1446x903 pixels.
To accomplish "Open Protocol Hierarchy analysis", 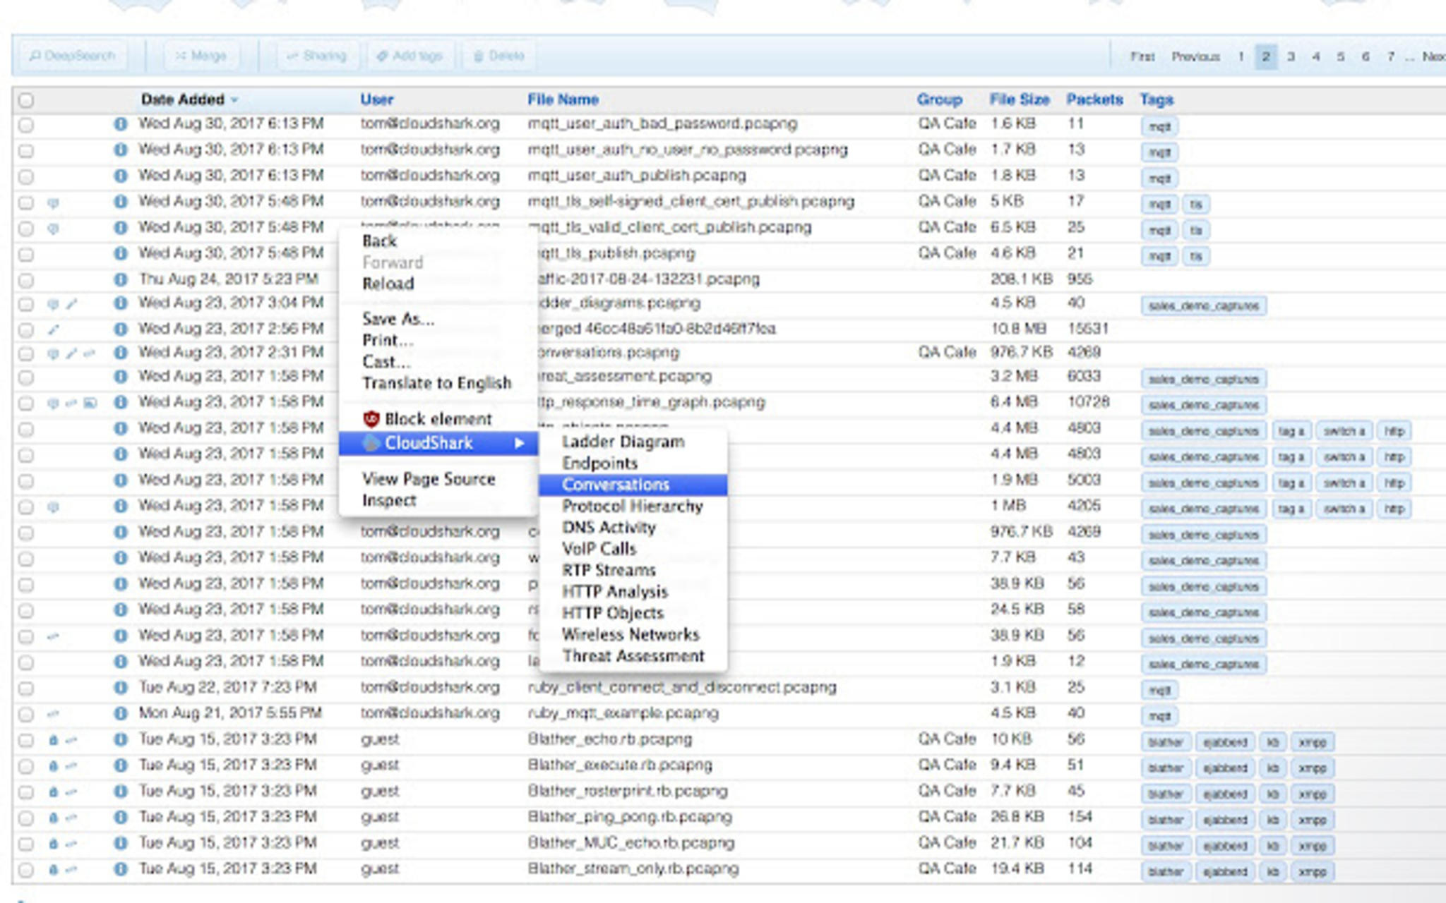I will point(633,506).
